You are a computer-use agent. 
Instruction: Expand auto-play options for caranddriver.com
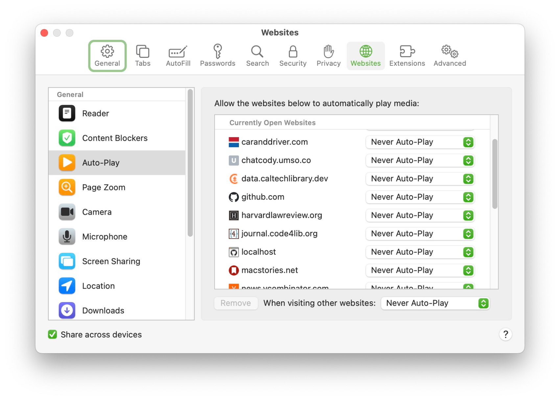click(x=420, y=142)
